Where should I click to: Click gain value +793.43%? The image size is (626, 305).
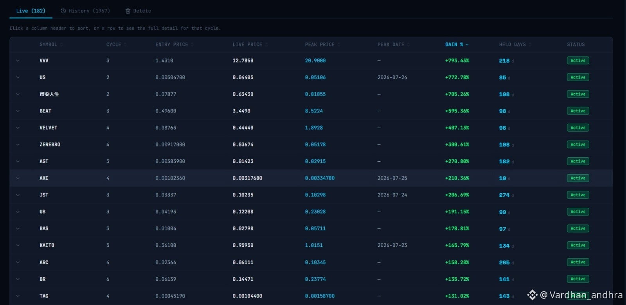click(457, 61)
